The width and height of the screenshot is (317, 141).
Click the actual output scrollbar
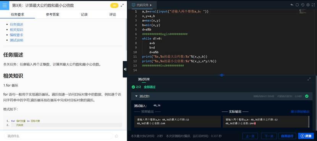click(309, 122)
